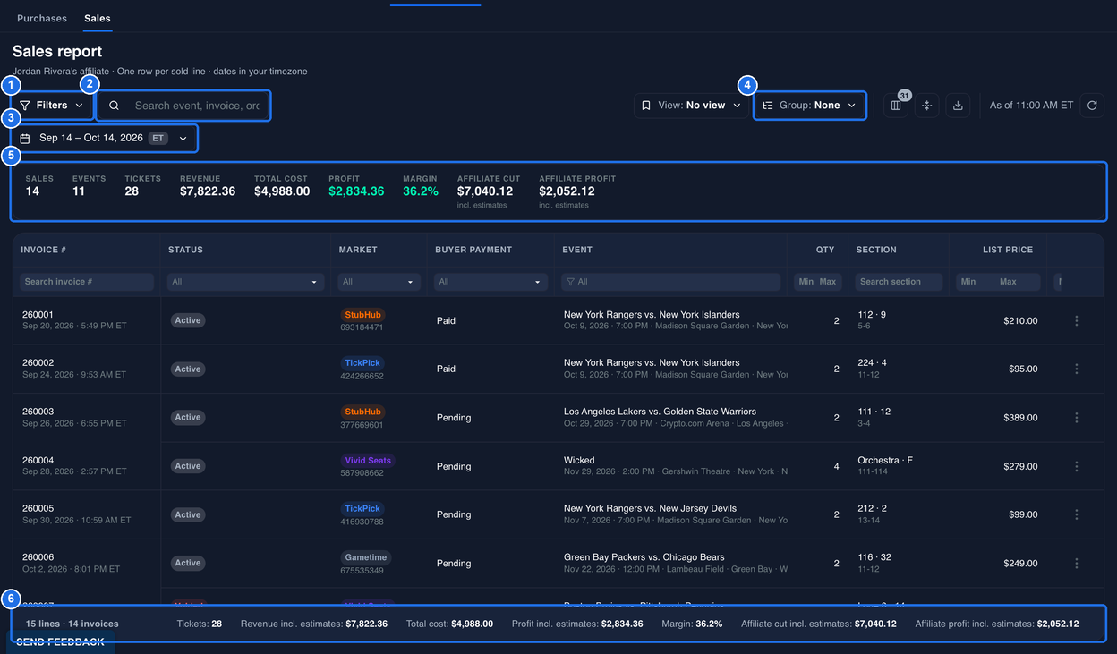Click invoice number 260001

point(38,315)
